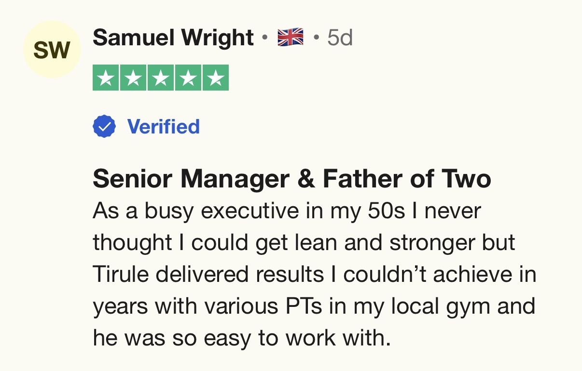Select the third rating star
Viewport: 582px width, 371px height.
pos(161,79)
